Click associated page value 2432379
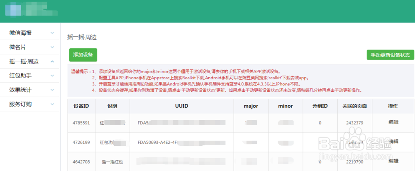This screenshot has width=415, height=171. (355, 123)
